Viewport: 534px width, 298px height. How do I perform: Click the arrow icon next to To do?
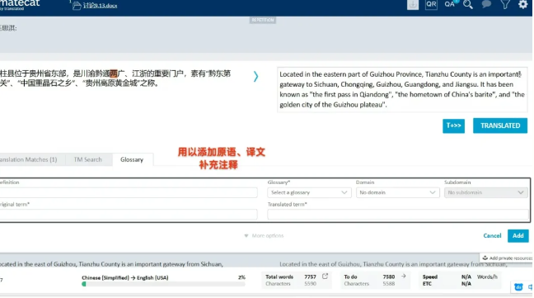pyautogui.click(x=404, y=277)
